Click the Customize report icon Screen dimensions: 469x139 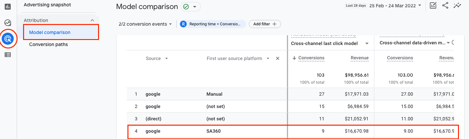(x=433, y=6)
